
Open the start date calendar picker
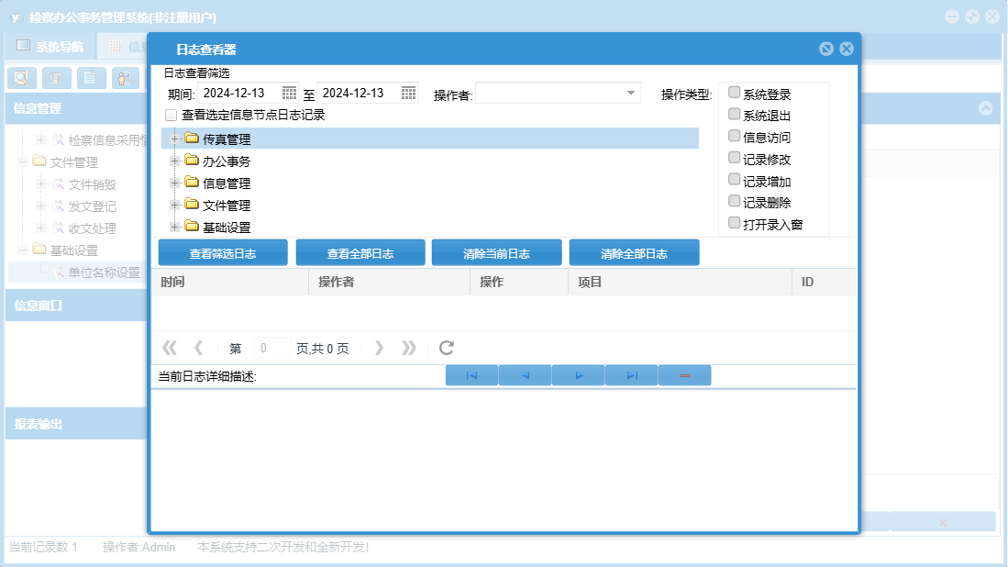tap(289, 93)
